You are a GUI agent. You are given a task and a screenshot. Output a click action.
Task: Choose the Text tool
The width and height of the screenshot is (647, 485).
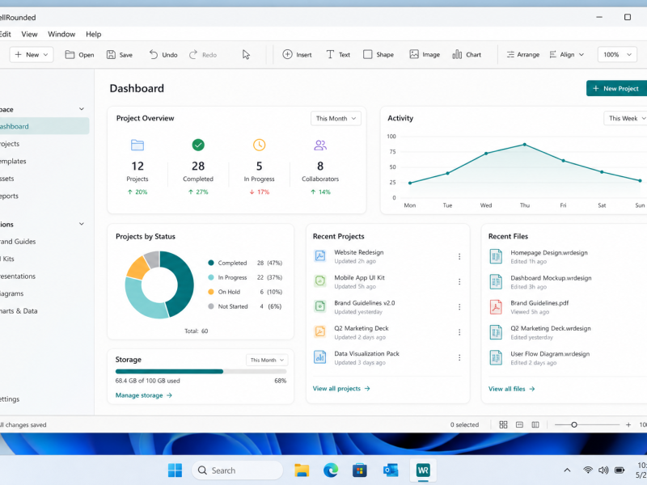(x=338, y=54)
